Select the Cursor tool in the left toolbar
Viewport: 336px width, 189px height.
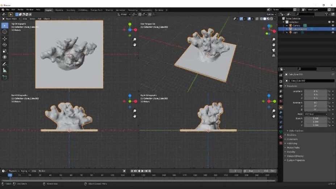click(x=5, y=32)
